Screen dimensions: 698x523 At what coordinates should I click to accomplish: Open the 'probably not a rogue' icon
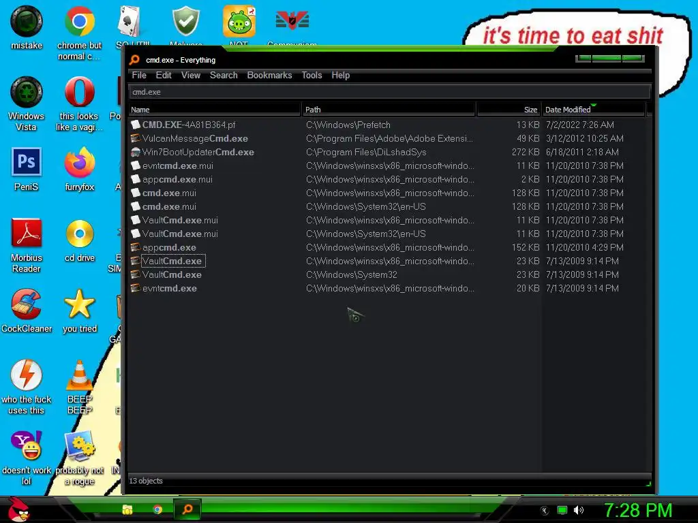click(79, 458)
